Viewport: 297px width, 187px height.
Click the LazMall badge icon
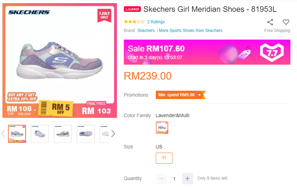(x=132, y=9)
